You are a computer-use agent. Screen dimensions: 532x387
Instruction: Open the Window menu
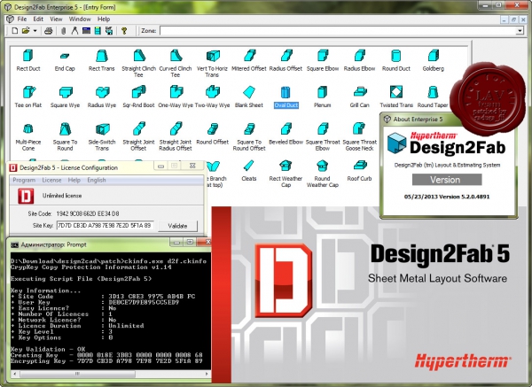80,19
